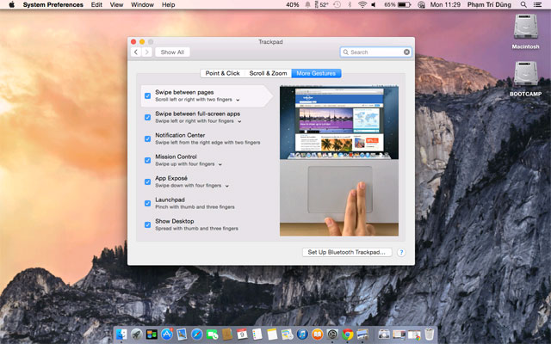
Task: Click user name Phạm Trí Dũng in menu bar
Action: pyautogui.click(x=489, y=4)
